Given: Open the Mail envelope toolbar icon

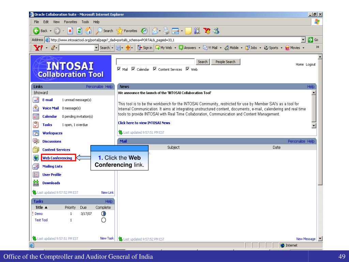Looking at the screenshot, I should pyautogui.click(x=155, y=31).
